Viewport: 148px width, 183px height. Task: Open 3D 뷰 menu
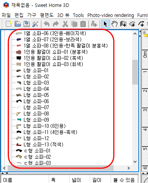(x=63, y=15)
